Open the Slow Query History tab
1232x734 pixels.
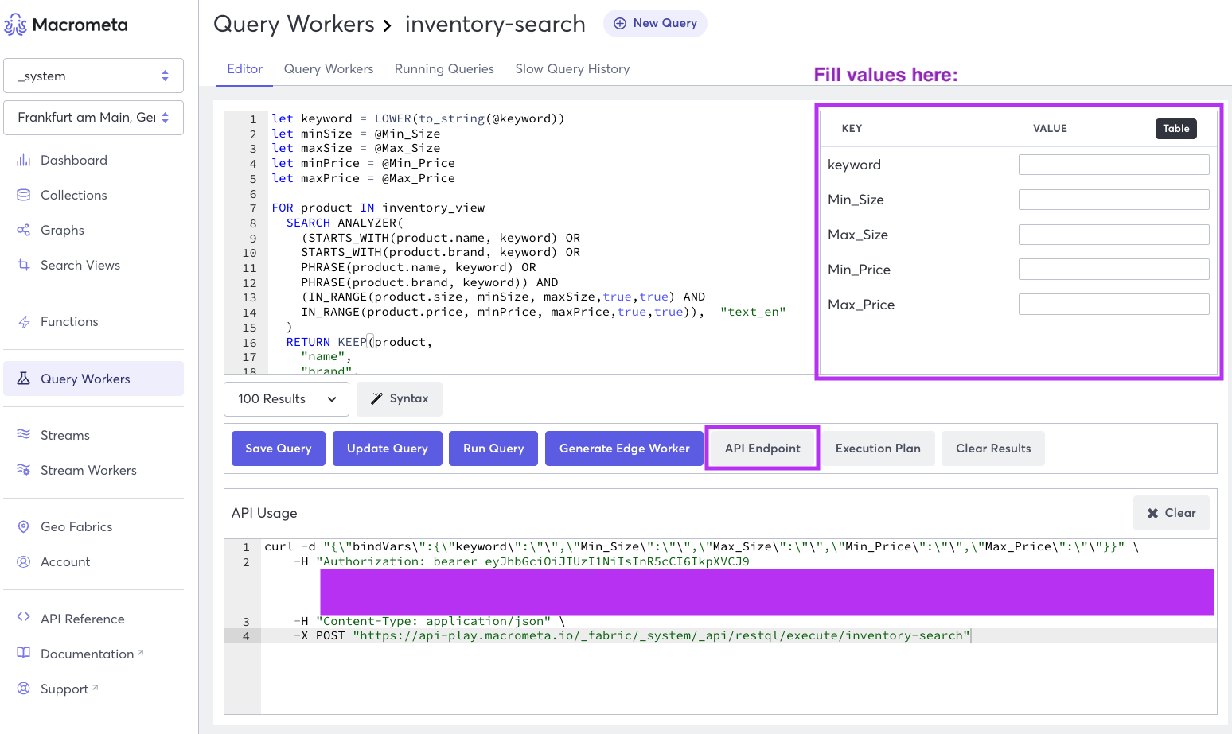[572, 69]
